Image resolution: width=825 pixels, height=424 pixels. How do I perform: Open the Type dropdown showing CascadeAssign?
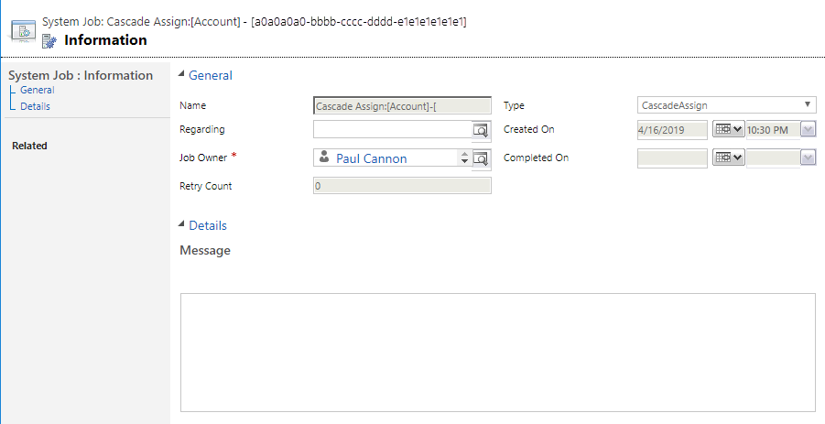click(x=726, y=105)
